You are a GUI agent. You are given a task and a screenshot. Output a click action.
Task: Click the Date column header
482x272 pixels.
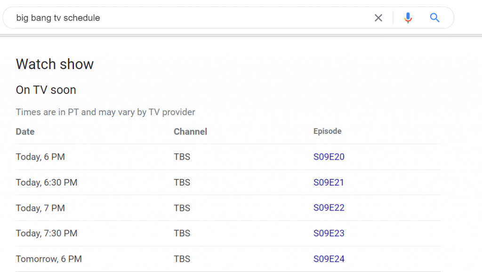pyautogui.click(x=25, y=132)
